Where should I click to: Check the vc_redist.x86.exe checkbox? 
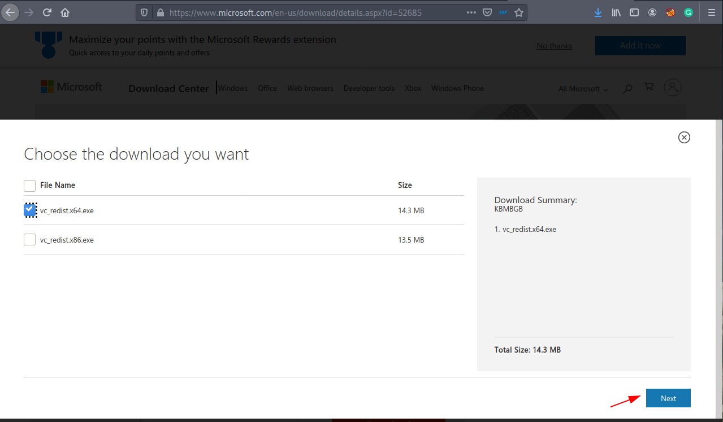29,240
